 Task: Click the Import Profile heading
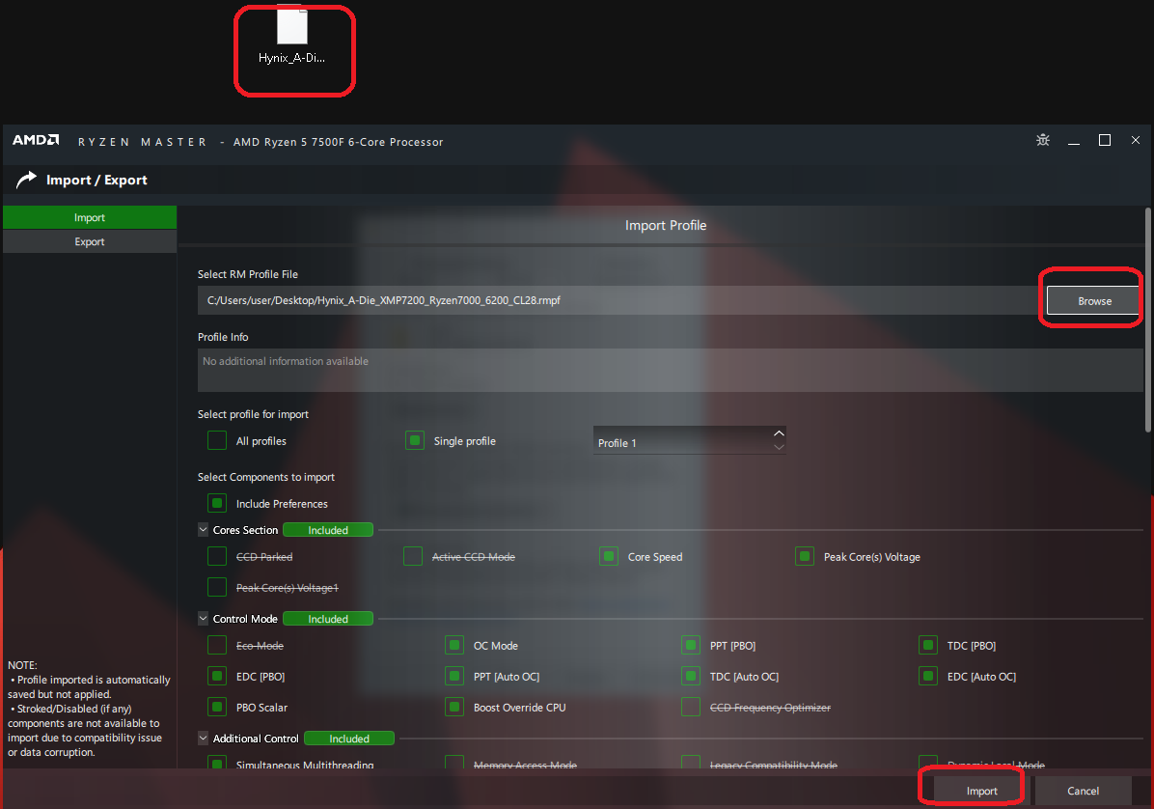[x=666, y=225]
